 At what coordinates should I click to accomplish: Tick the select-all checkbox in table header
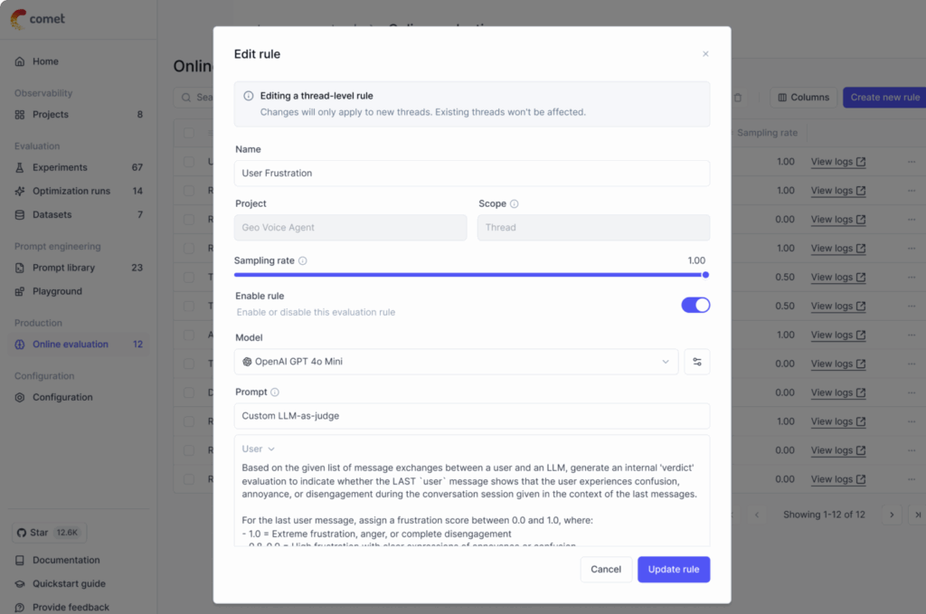pos(189,133)
